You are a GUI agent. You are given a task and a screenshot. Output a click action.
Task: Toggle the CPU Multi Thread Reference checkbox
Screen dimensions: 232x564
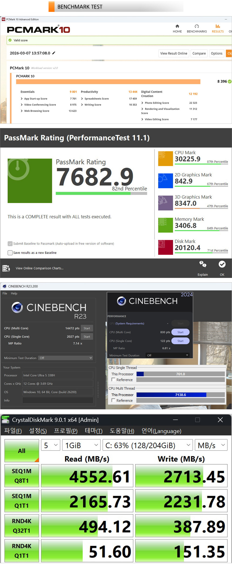coord(114,400)
